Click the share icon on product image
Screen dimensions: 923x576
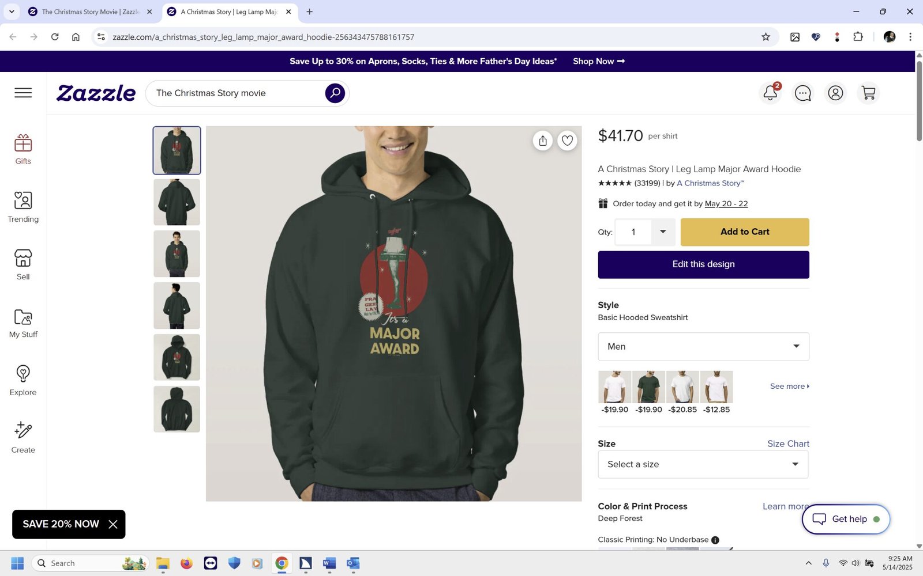(543, 141)
